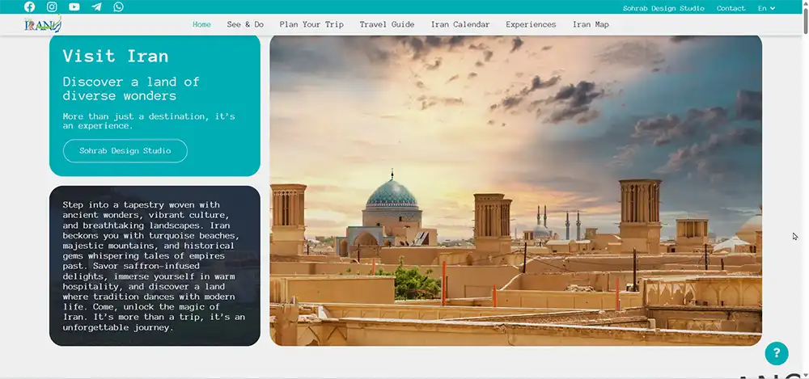Open the YouTube channel icon

[x=74, y=7]
